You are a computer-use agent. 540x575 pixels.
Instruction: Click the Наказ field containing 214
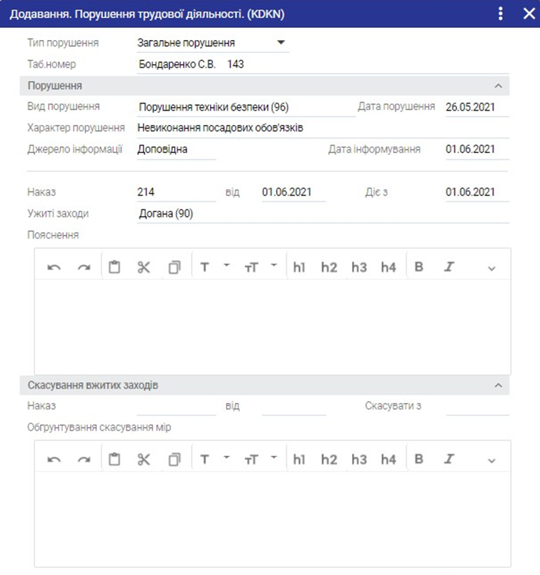pos(176,192)
